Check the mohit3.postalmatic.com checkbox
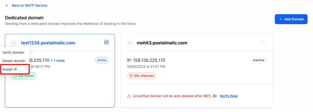 point(264,42)
